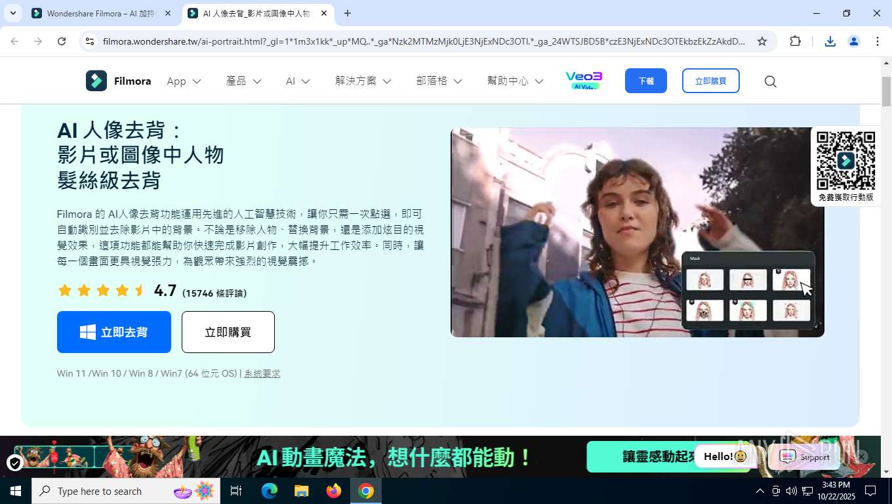Click the taskbar search box
Image resolution: width=892 pixels, height=504 pixels.
(126, 491)
